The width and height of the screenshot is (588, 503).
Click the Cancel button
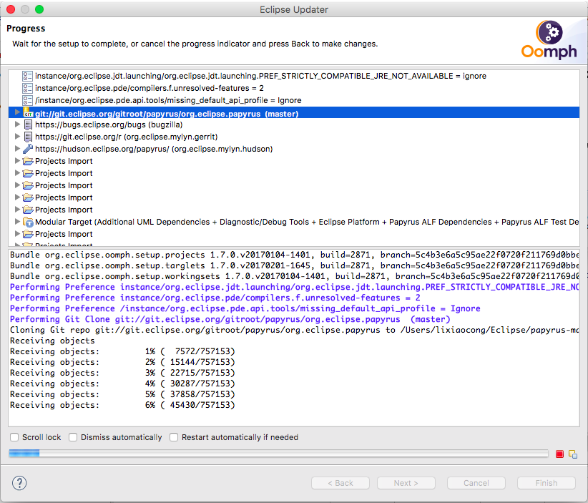[x=476, y=483]
